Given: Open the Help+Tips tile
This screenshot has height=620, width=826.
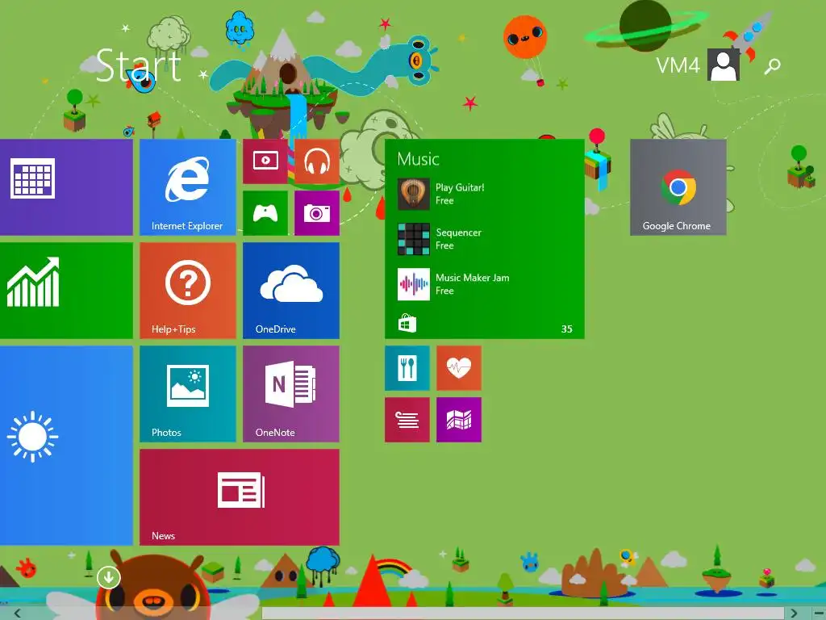Looking at the screenshot, I should tap(187, 291).
